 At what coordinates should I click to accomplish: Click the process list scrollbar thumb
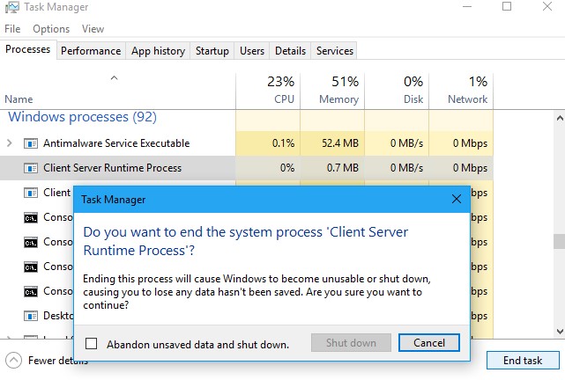[x=559, y=241]
